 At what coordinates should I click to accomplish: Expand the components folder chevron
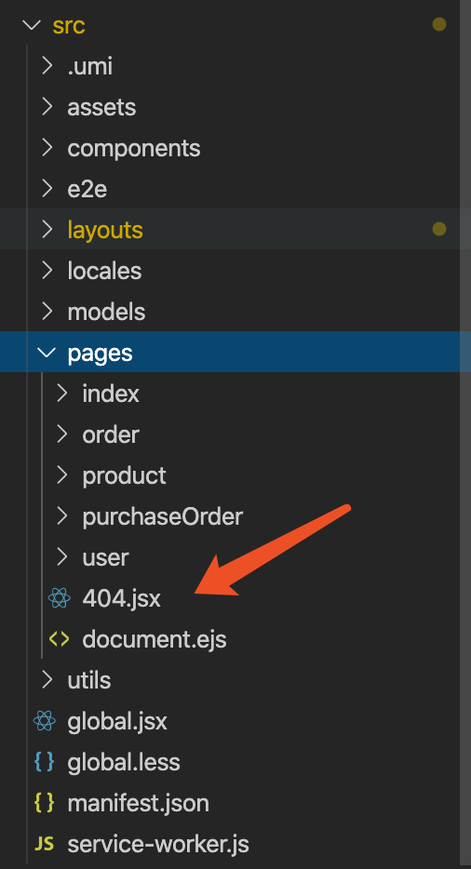47,148
